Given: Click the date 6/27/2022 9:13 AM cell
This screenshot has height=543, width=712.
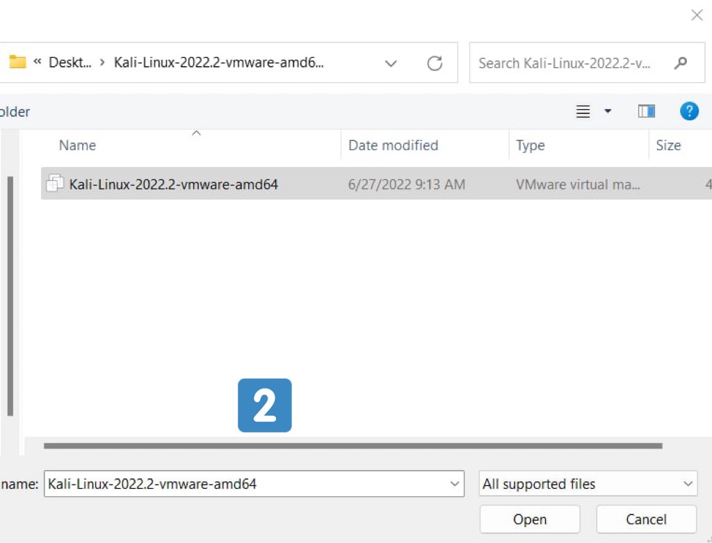Looking at the screenshot, I should [406, 184].
